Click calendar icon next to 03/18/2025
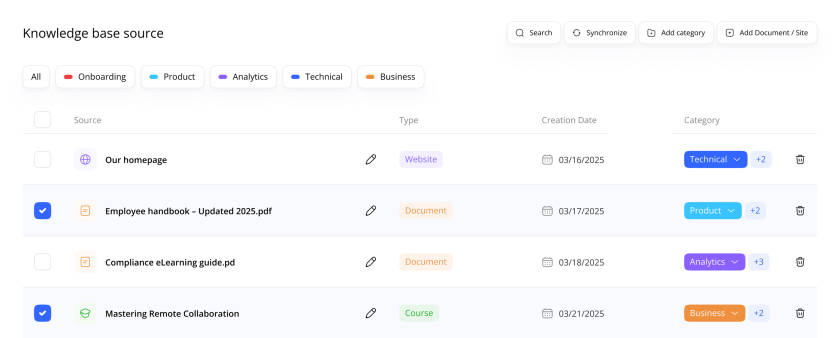The height and width of the screenshot is (338, 840). click(547, 262)
